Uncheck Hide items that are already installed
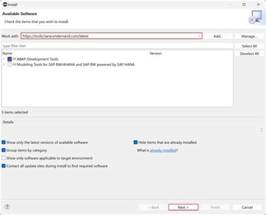Viewport: 266px width, 215px height. pyautogui.click(x=136, y=142)
